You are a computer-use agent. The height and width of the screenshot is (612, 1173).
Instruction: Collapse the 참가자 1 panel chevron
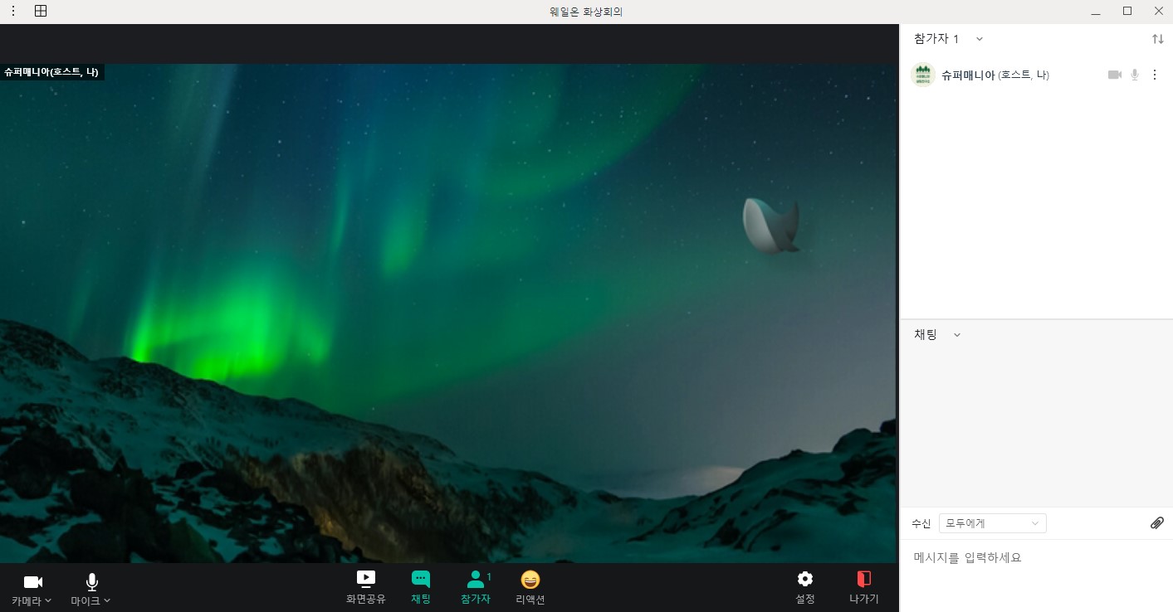coord(980,39)
